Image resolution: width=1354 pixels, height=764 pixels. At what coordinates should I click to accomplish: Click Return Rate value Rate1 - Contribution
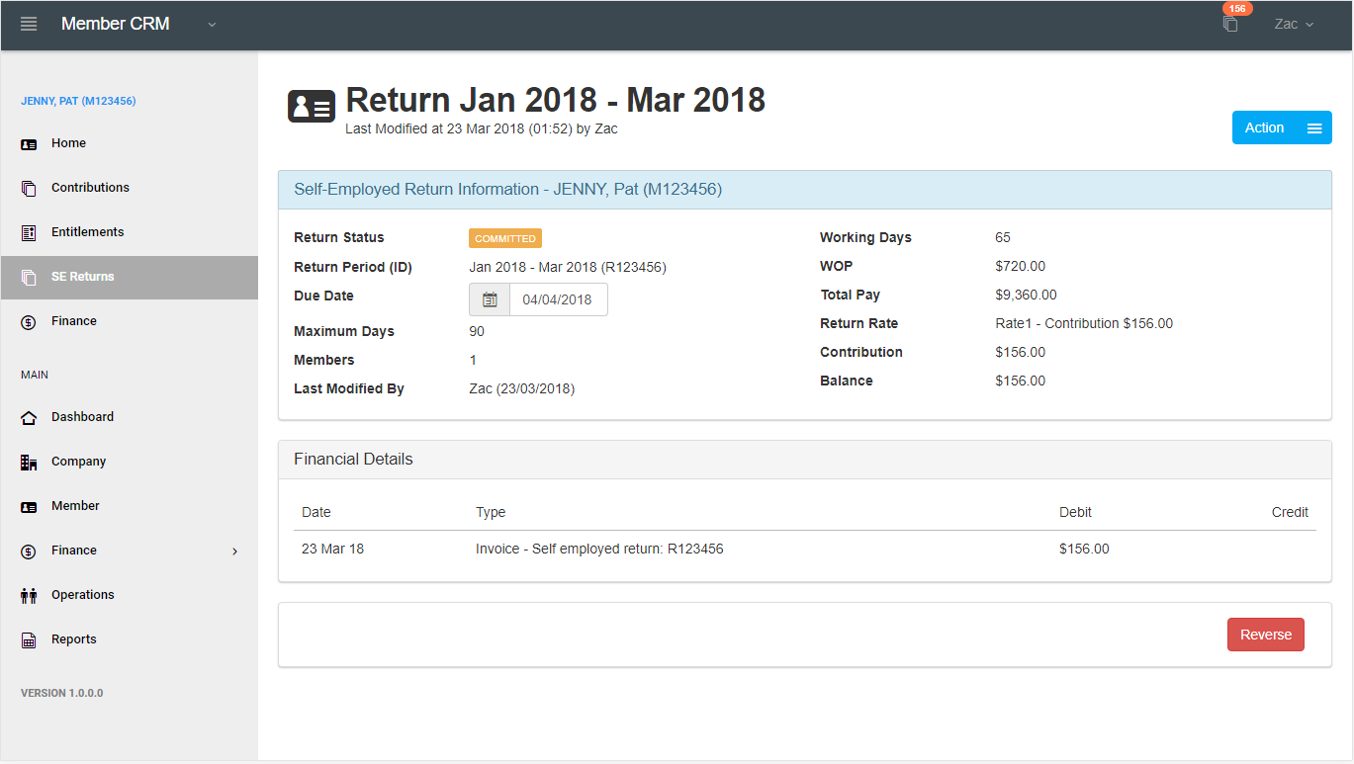[x=1084, y=323]
